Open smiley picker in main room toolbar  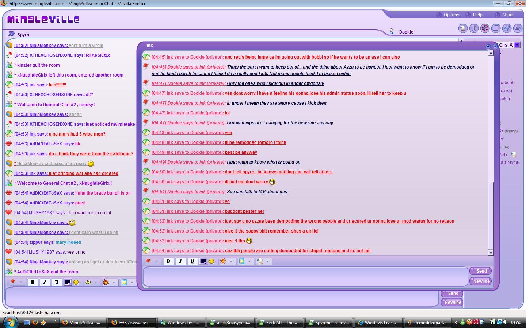pyautogui.click(x=76, y=282)
